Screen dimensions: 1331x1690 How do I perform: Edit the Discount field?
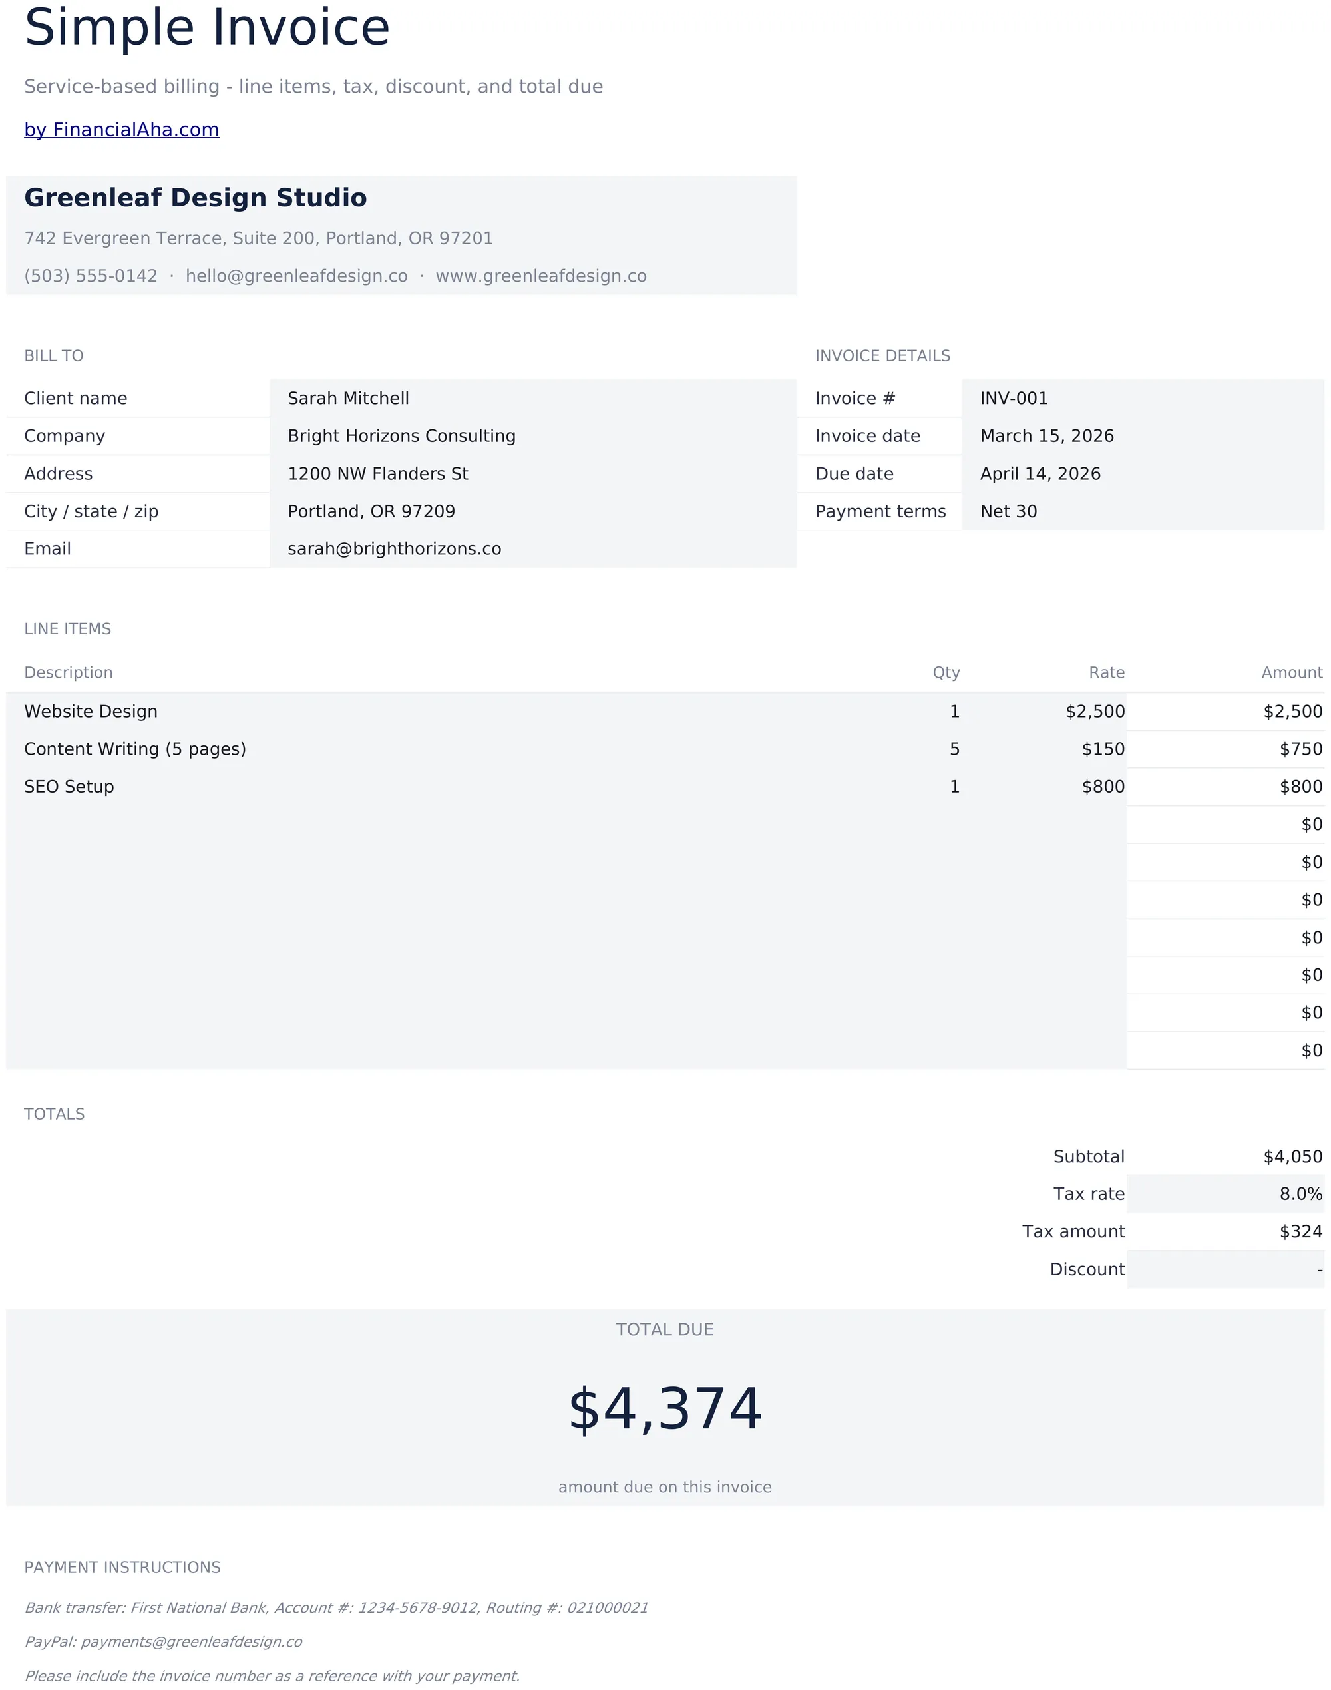pyautogui.click(x=1226, y=1270)
